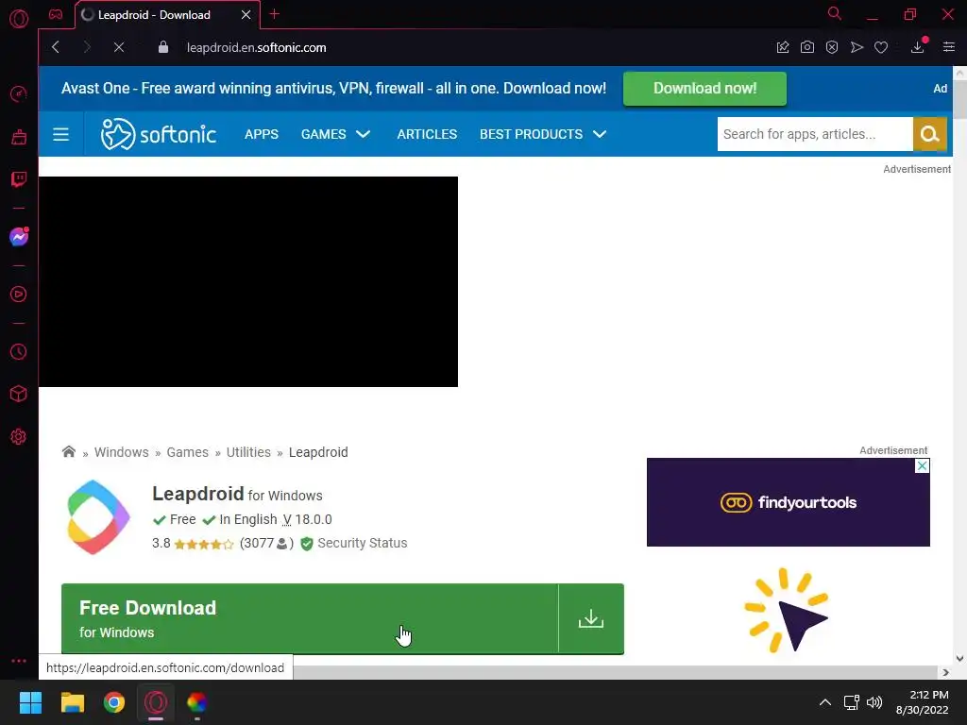Click the share page icon in address bar
967x725 pixels.
click(783, 47)
